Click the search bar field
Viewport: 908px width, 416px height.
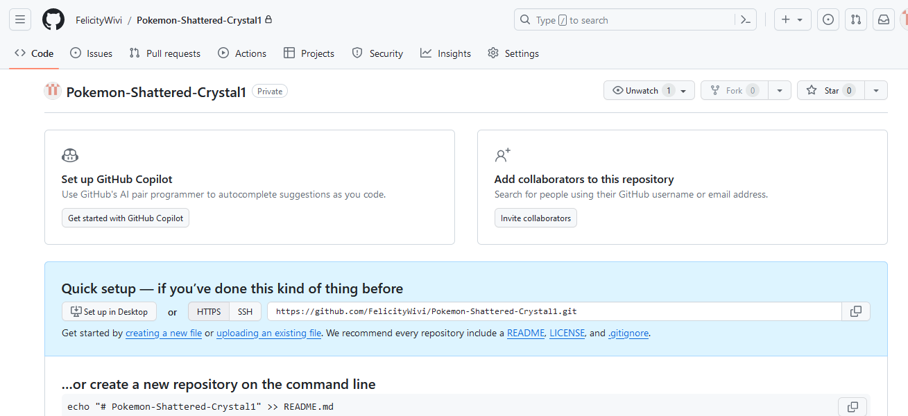point(624,20)
